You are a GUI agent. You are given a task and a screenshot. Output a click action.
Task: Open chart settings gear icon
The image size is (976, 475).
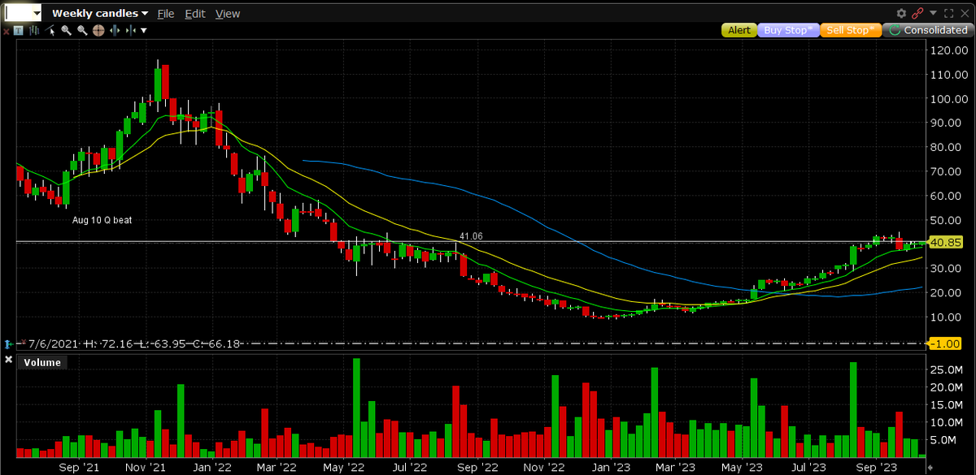[901, 13]
